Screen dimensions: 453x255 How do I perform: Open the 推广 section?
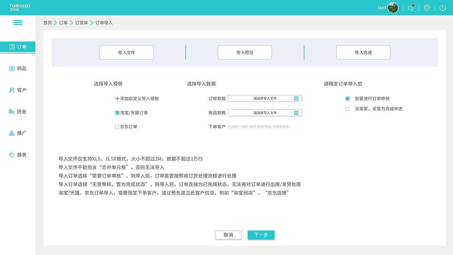(17, 133)
